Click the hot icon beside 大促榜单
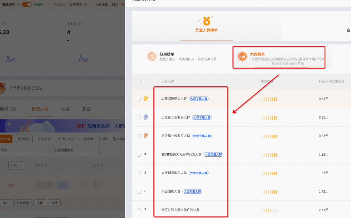This screenshot has width=351, height=218. click(x=242, y=57)
